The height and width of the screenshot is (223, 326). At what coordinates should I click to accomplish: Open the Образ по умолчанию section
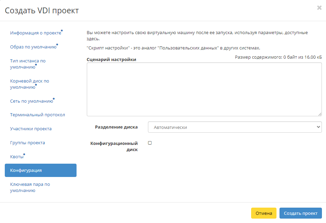pos(33,47)
